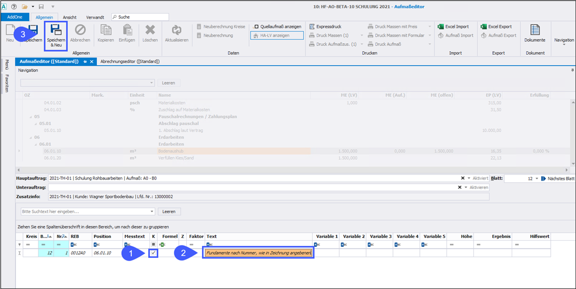Toggle the K checkbox in measurement row
The height and width of the screenshot is (289, 576).
(153, 253)
